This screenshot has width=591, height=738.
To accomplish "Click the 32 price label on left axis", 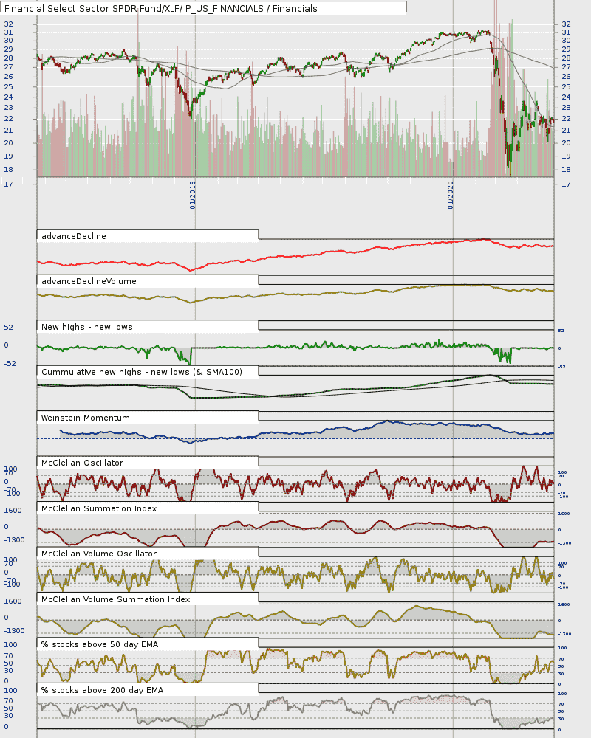I will (x=8, y=24).
